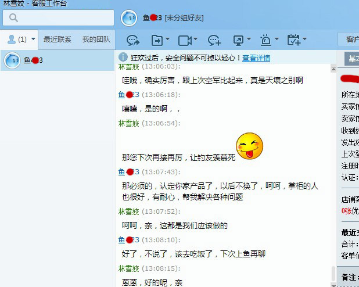
Task: Click the chat scrollbar thumb
Action: pyautogui.click(x=333, y=274)
